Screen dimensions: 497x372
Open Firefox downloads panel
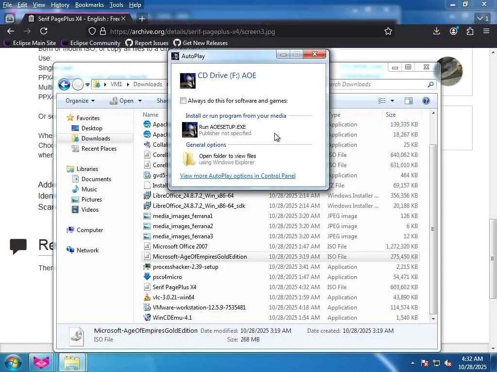436,31
